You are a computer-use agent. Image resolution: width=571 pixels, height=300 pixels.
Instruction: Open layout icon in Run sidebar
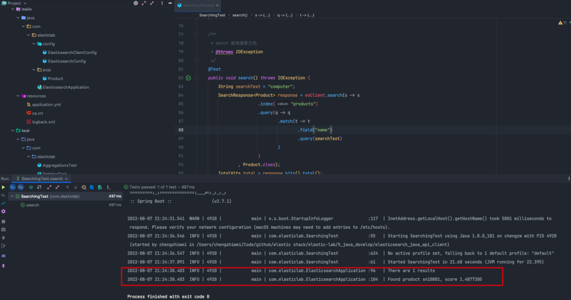4,256
